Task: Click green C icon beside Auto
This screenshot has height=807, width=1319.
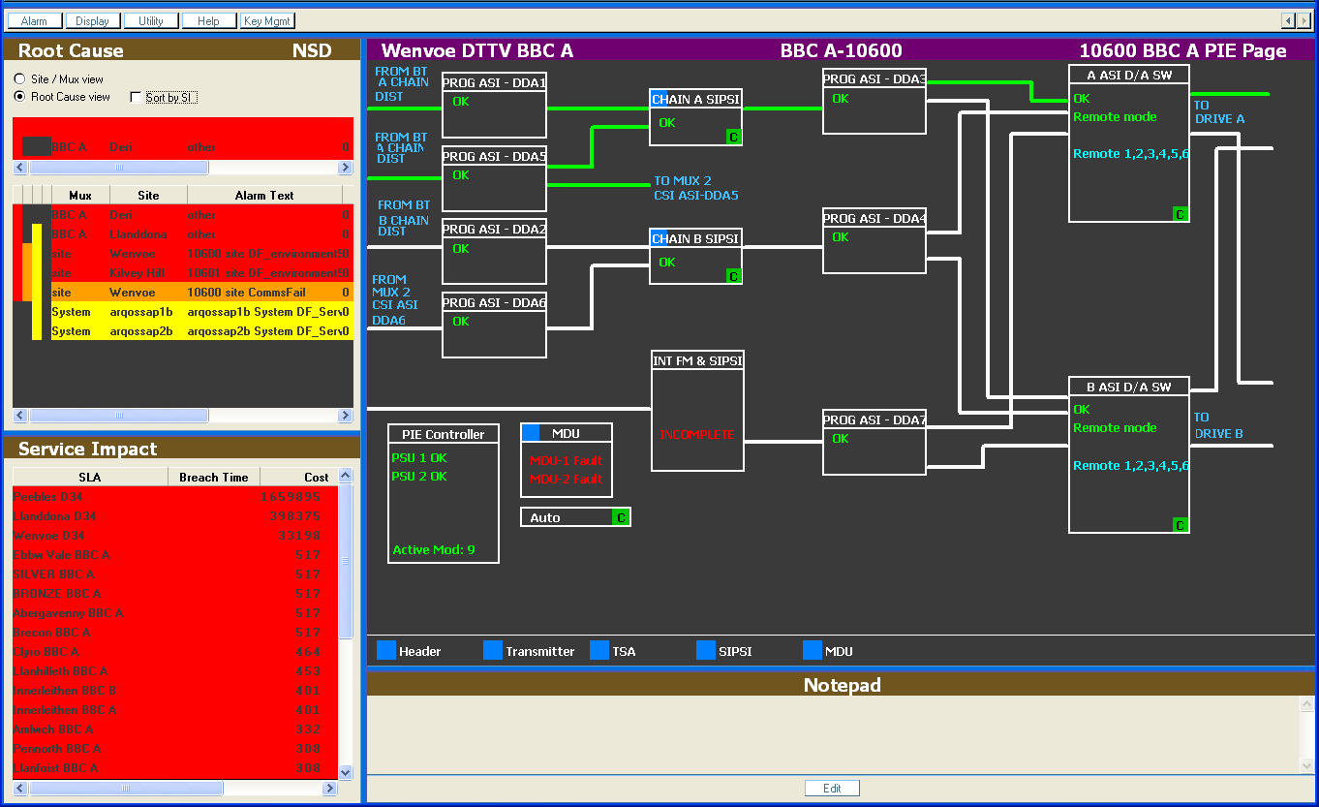Action: [621, 518]
